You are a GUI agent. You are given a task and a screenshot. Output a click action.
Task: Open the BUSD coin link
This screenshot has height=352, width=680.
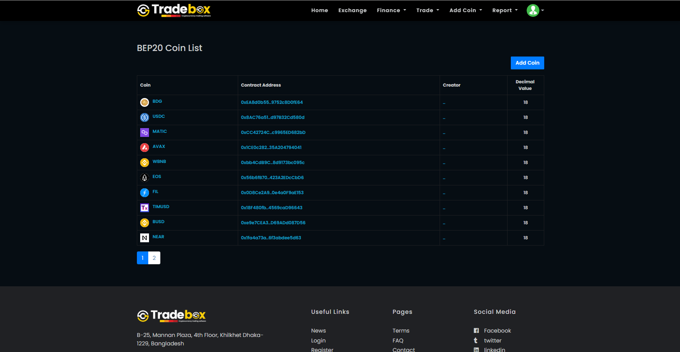coord(159,222)
